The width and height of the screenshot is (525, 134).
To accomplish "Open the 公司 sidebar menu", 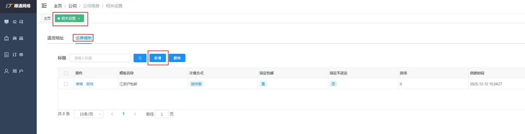I will point(18,22).
